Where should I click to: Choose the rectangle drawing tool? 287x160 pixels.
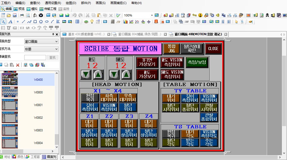(x=35, y=22)
